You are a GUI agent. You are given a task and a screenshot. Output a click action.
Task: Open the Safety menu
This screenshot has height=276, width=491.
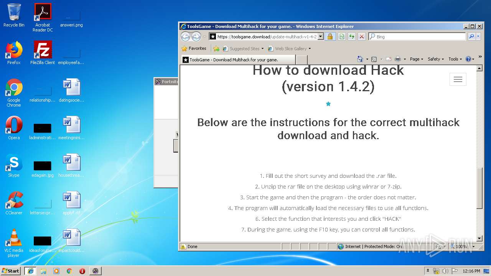pos(436,59)
